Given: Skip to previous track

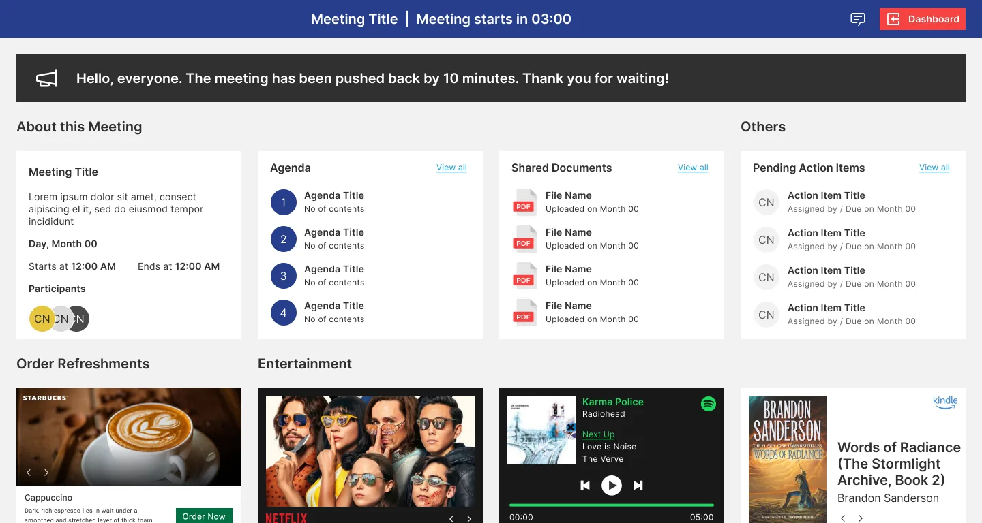Looking at the screenshot, I should pos(585,486).
